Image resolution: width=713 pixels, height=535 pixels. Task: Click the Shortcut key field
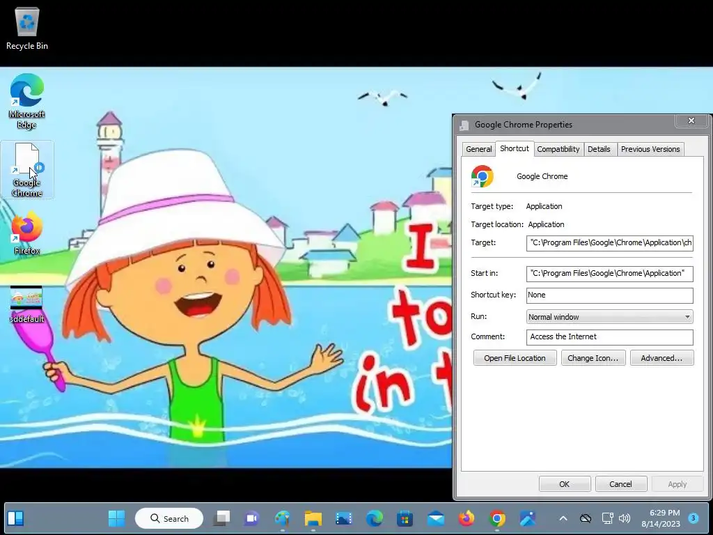tap(610, 295)
